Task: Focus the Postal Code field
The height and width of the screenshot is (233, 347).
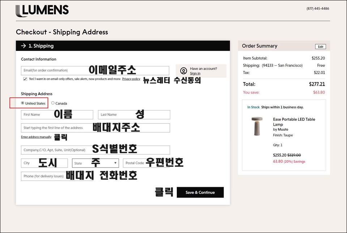Action: pos(146,163)
